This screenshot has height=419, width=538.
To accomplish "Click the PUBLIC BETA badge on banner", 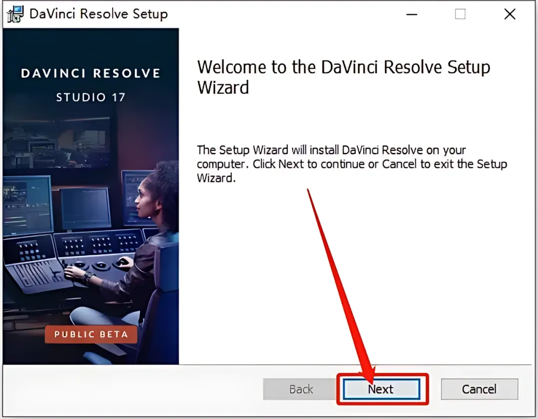I will [x=91, y=334].
